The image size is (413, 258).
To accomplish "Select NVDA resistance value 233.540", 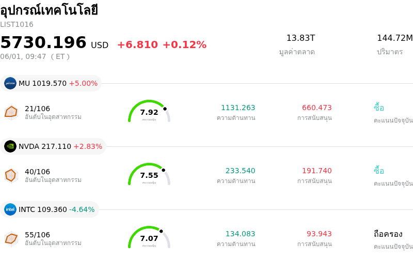I will click(240, 171).
